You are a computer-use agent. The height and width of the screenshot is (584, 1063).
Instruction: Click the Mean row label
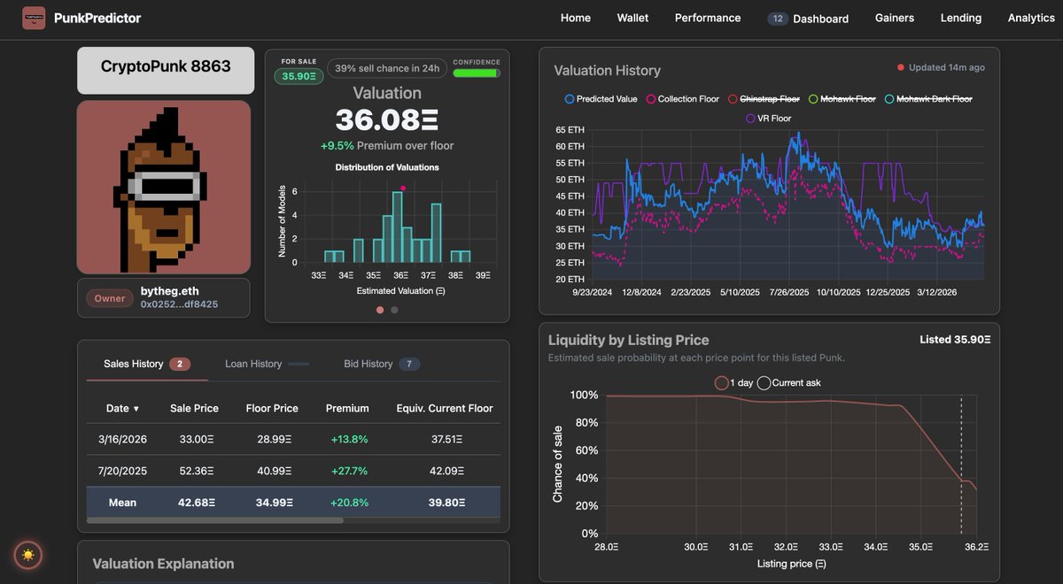coord(122,503)
